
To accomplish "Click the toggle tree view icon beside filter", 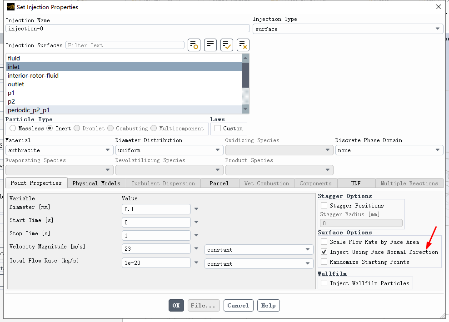I will coord(194,45).
